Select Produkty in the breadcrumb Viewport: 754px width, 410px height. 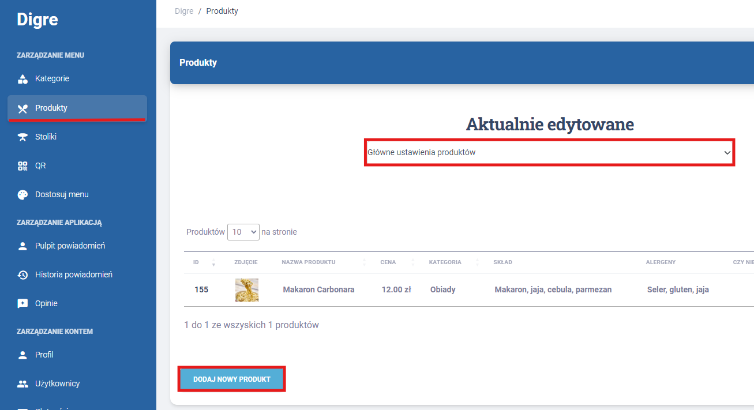point(222,10)
